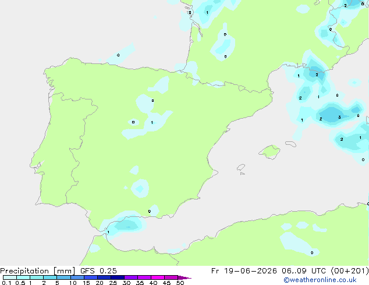Click the '3' precipitation value on the map

[x=339, y=117]
